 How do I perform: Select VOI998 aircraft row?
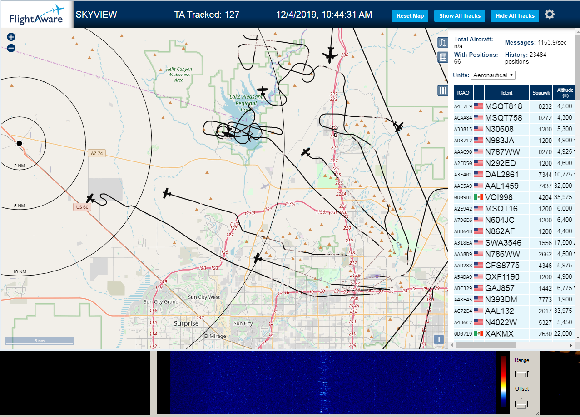coord(515,197)
